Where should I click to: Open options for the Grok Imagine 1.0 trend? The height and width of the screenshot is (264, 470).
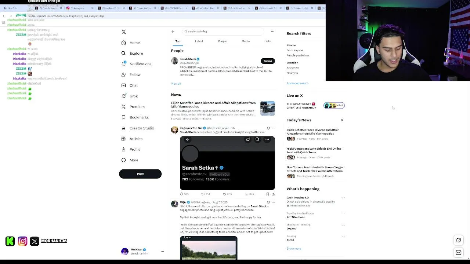pyautogui.click(x=343, y=198)
